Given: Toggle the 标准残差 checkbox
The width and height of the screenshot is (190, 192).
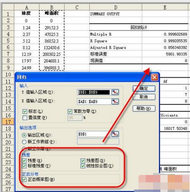Looking at the screenshot, I should [24, 166].
